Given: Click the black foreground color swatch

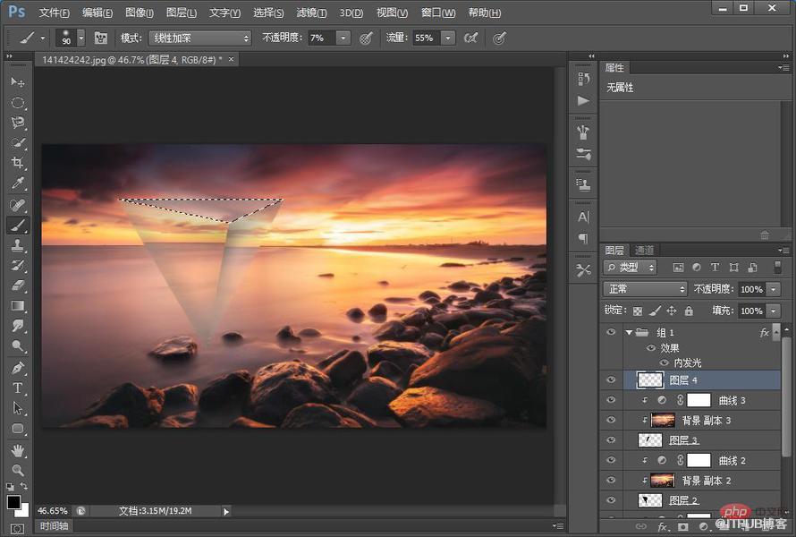Looking at the screenshot, I should pyautogui.click(x=13, y=502).
